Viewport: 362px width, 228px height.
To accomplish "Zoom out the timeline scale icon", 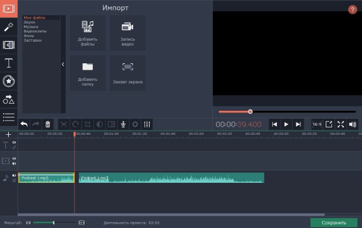I will [28, 223].
